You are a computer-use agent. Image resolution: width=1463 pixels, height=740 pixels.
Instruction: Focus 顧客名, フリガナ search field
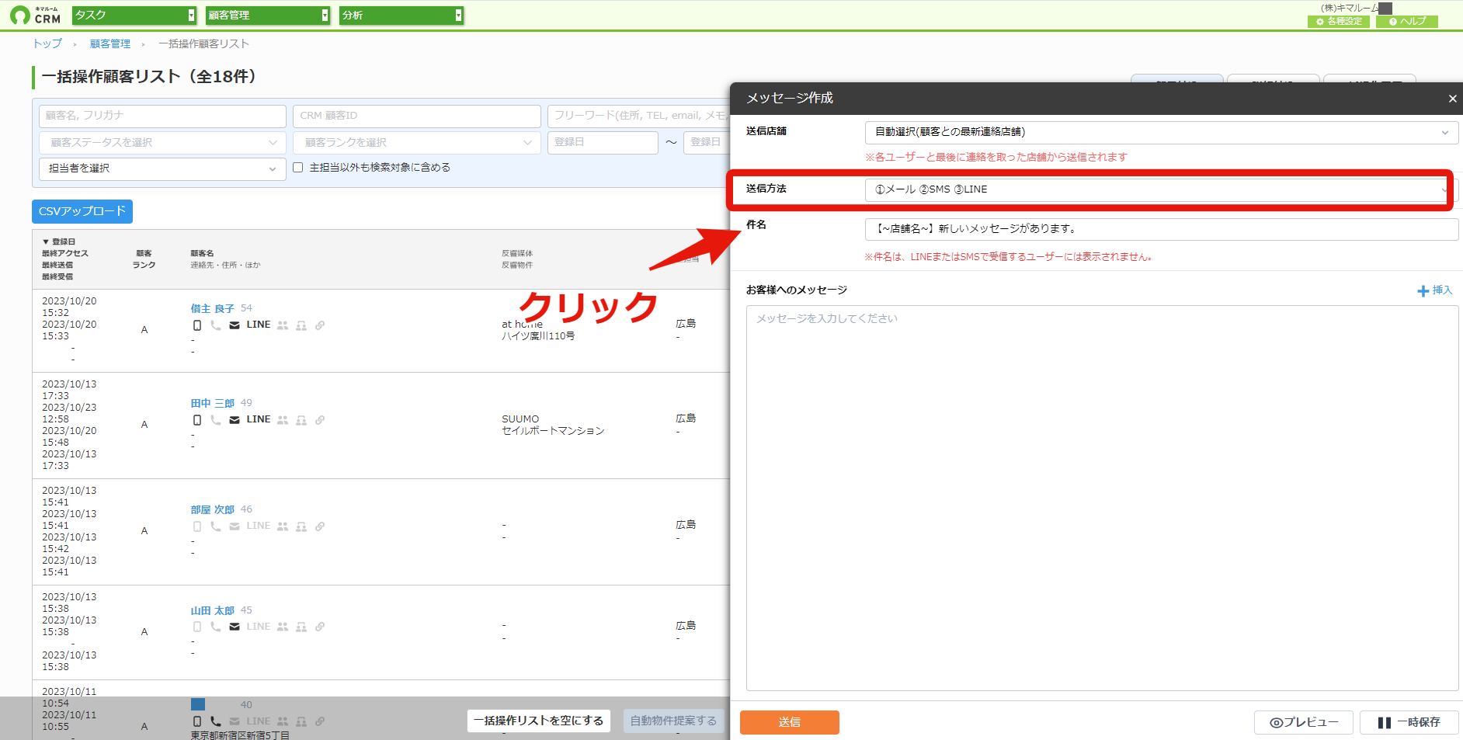(162, 116)
